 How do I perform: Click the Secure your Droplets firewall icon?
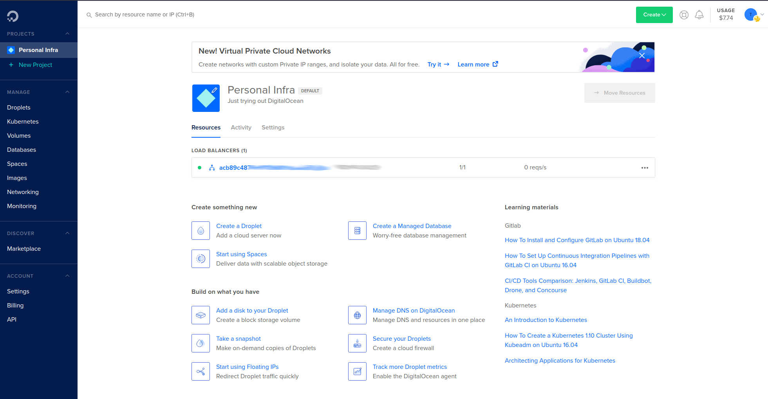tap(357, 343)
